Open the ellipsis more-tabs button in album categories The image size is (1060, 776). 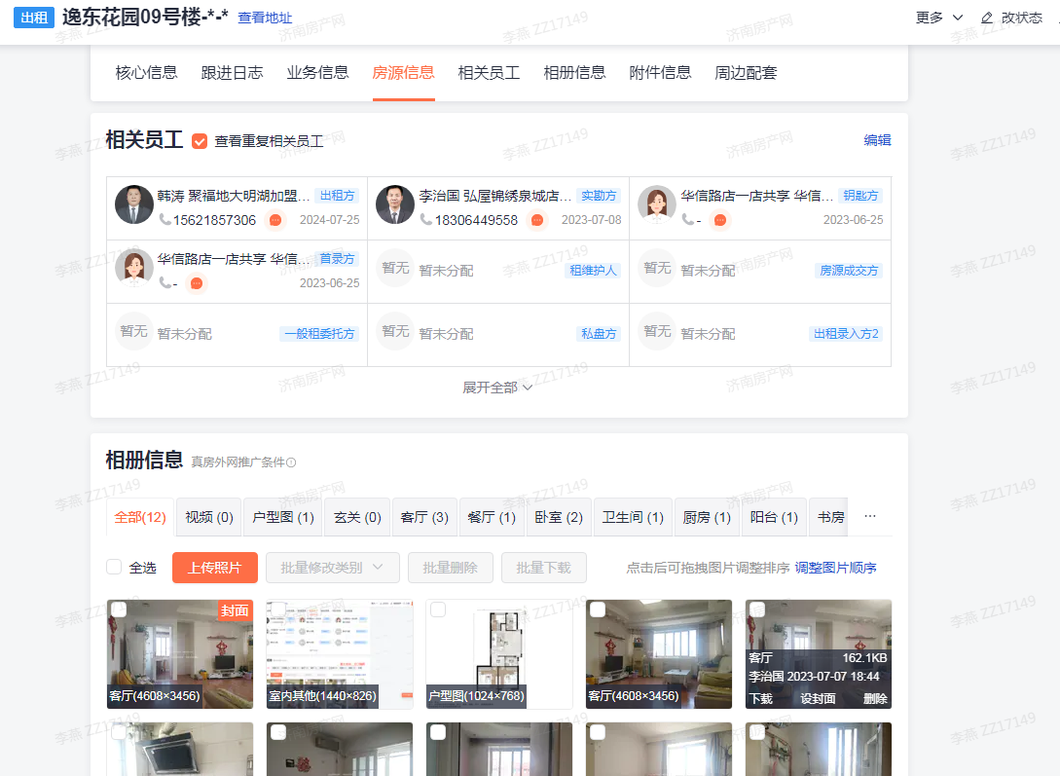(x=870, y=516)
